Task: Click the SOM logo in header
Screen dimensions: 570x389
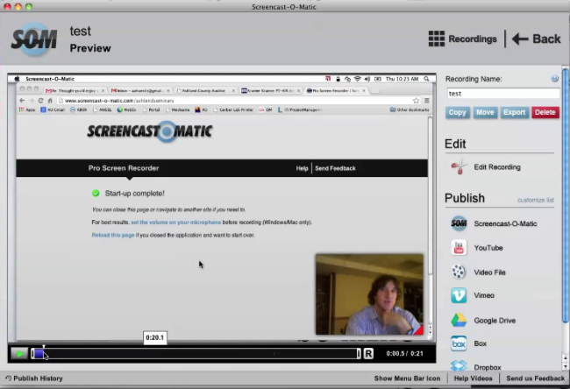Action: (34, 39)
